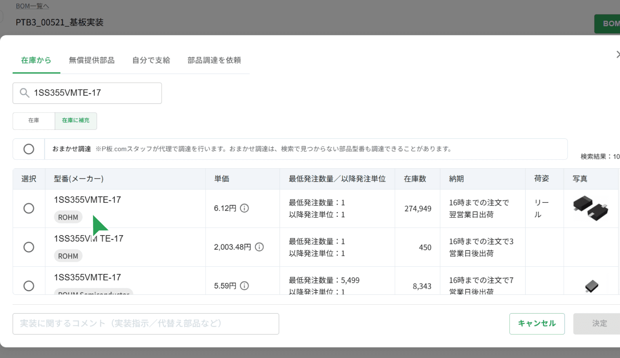The image size is (620, 358).
Task: Click info icon next to 6.12円 price
Action: (244, 208)
